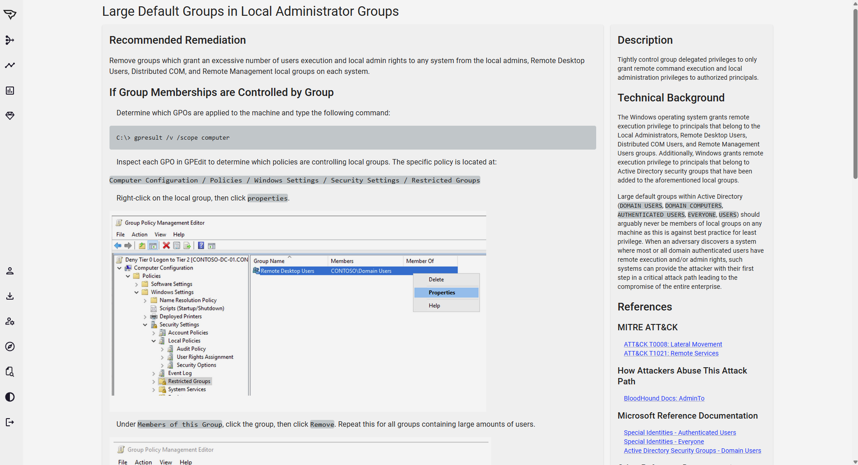This screenshot has width=858, height=465.
Task: Open the user profile person icon
Action: coord(10,271)
